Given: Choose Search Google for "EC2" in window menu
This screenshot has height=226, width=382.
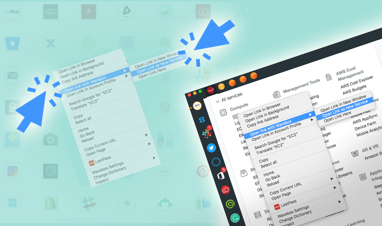Looking at the screenshot, I should 276,141.
